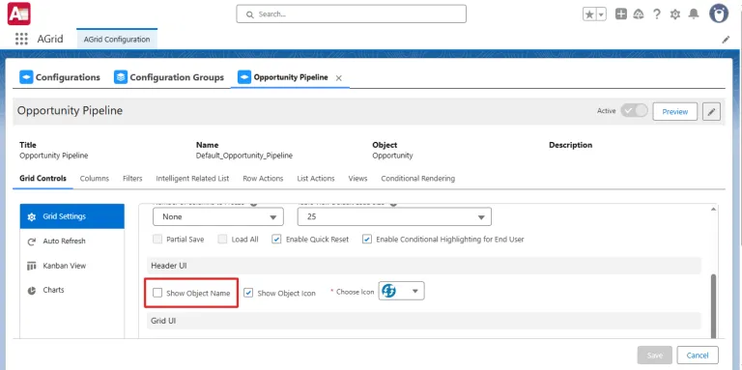The width and height of the screenshot is (742, 370).
Task: Open the Setup gear icon
Action: point(674,14)
